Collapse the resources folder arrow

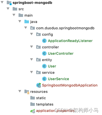click(x=20, y=91)
